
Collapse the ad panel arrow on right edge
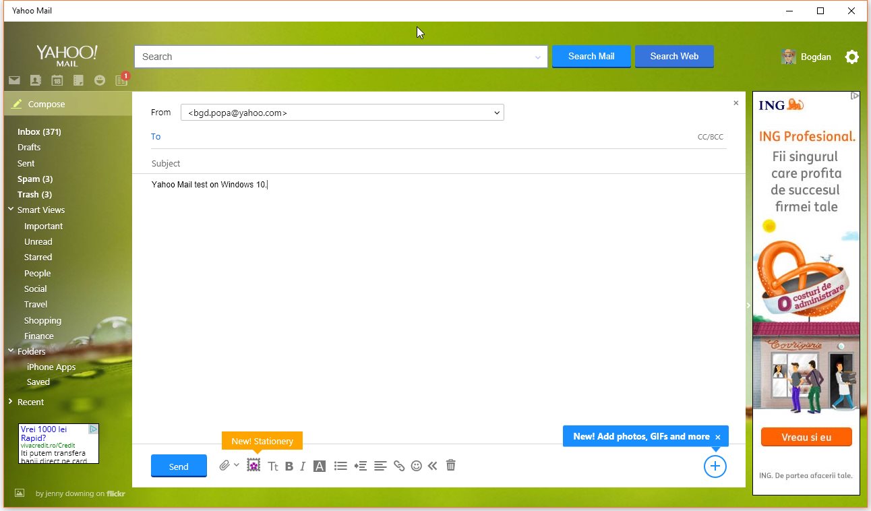click(748, 305)
